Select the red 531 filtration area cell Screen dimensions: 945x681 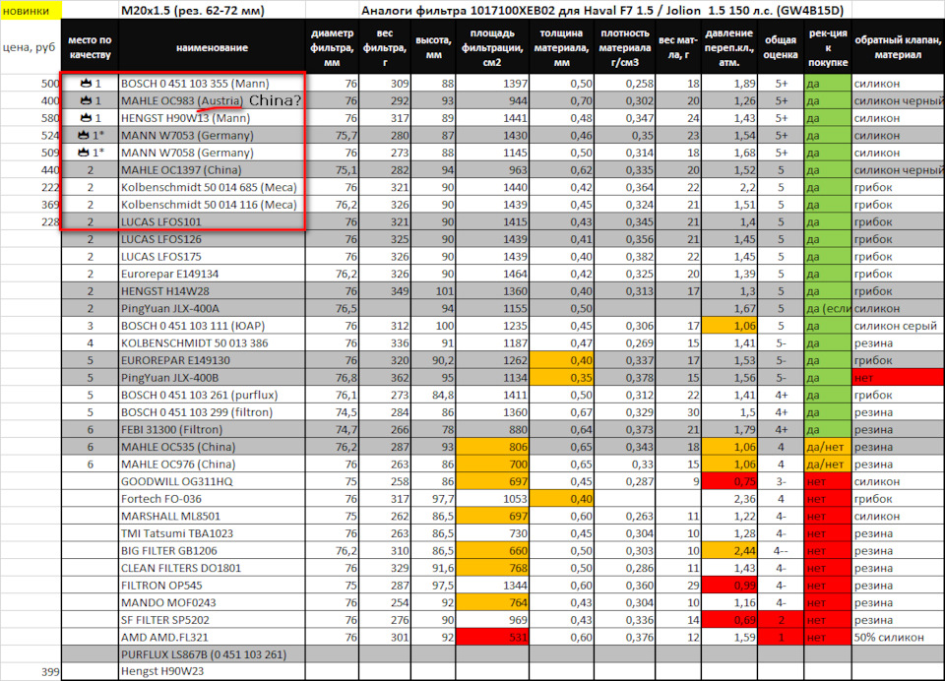pyautogui.click(x=492, y=637)
